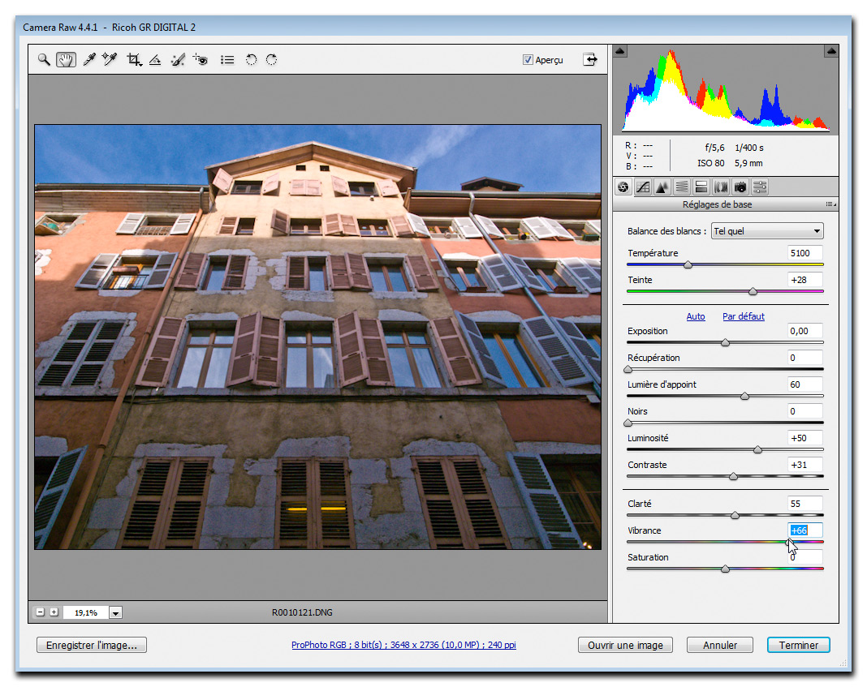The width and height of the screenshot is (867, 687).
Task: Click the Teinte value field +28
Action: point(805,280)
